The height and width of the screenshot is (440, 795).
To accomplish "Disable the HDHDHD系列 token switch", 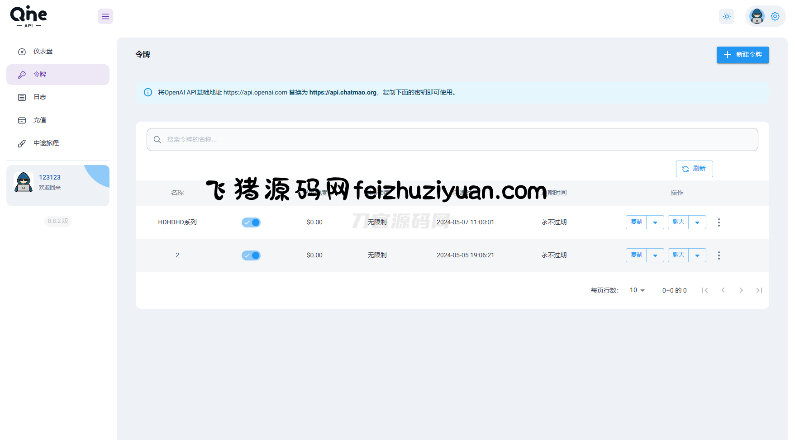I will click(x=251, y=222).
